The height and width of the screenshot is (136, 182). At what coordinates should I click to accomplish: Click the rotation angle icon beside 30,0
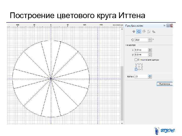click(132, 40)
